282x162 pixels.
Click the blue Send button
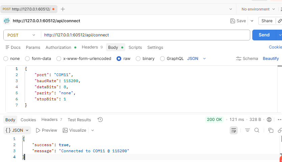pos(264,35)
